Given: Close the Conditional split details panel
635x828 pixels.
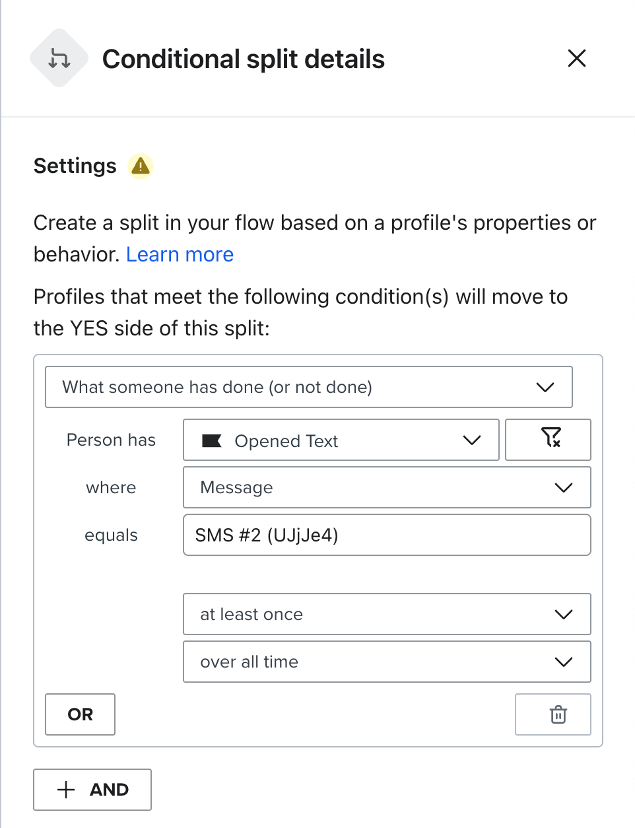Looking at the screenshot, I should tap(576, 59).
